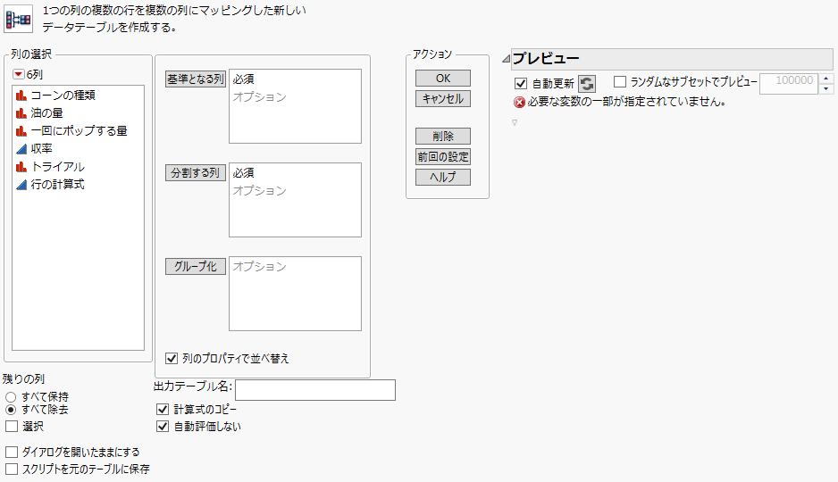Click the グループ化 button
The image size is (838, 482).
pyautogui.click(x=196, y=266)
